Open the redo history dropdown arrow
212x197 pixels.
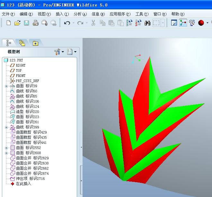pyautogui.click(x=87, y=23)
